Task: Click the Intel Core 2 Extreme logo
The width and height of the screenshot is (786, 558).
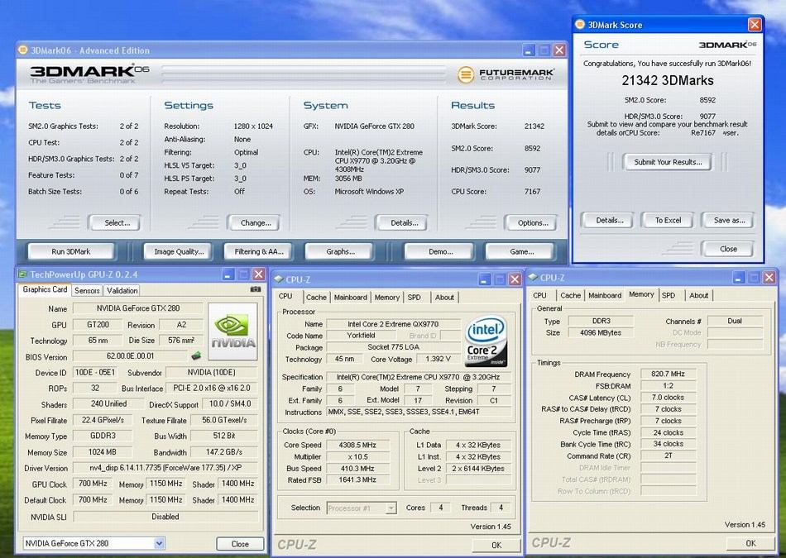Action: [486, 341]
